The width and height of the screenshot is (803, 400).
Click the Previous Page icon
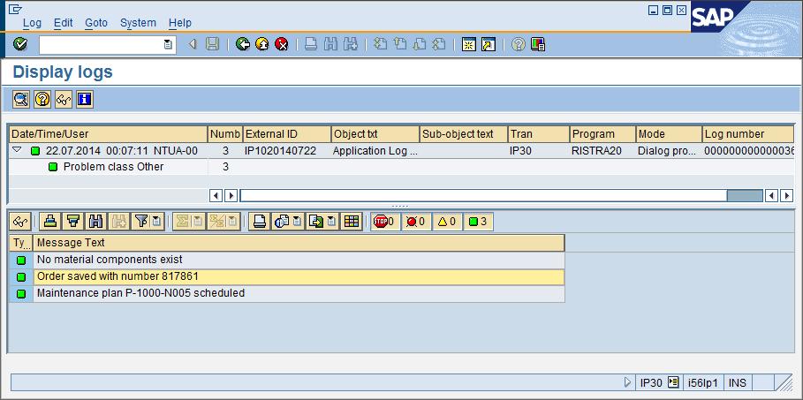pos(399,44)
